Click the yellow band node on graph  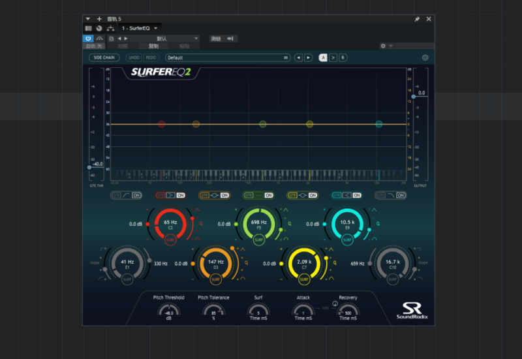tap(309, 124)
